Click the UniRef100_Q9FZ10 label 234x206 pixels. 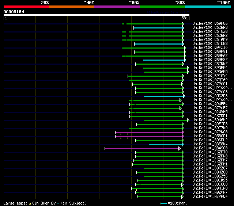[x=210, y=48]
